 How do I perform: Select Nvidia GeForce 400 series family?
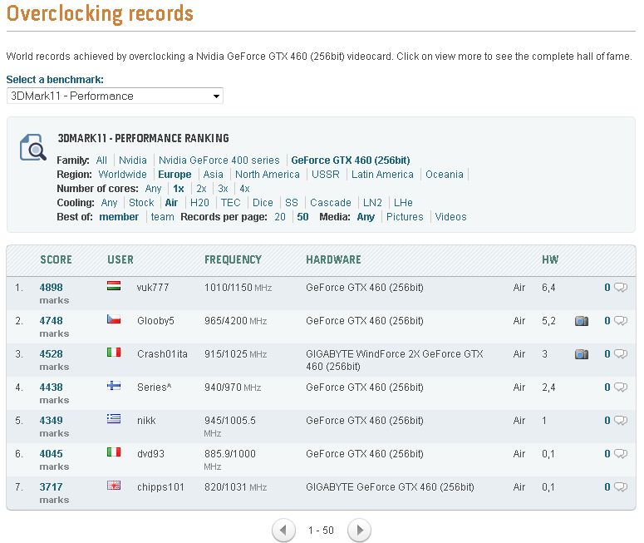pos(219,160)
